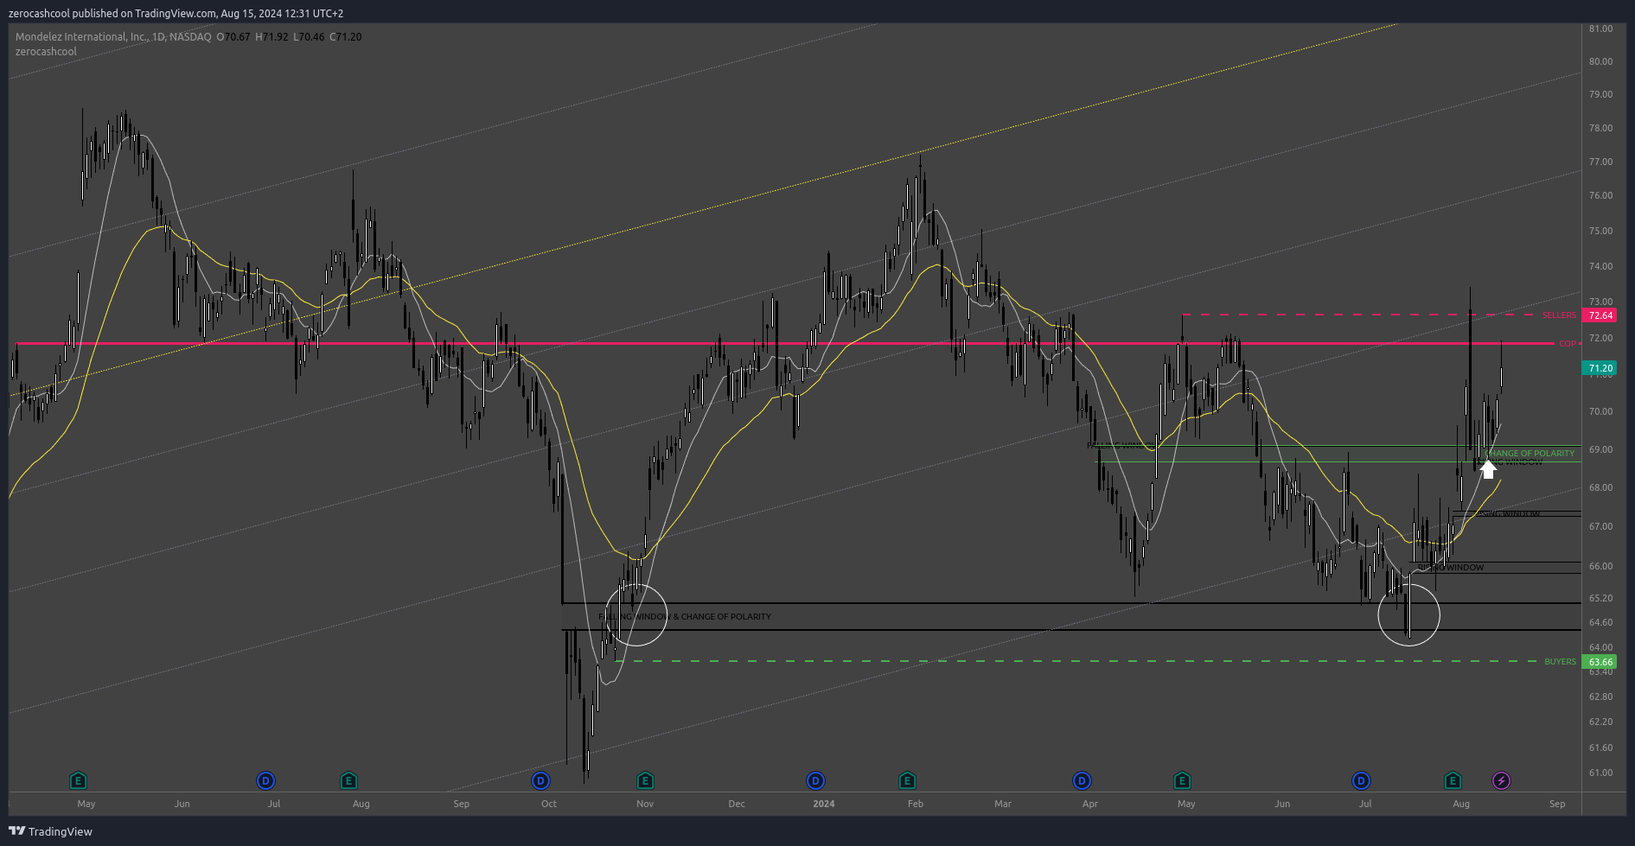Select the earnings E marker above the Feb label

(907, 781)
